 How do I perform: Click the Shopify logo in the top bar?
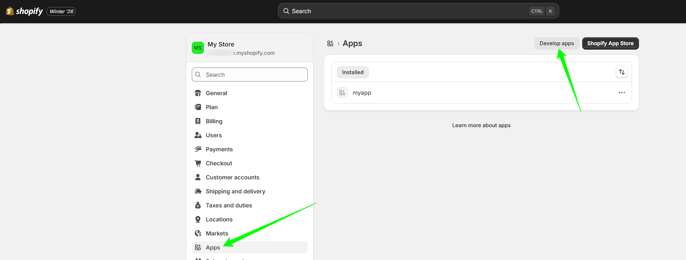(24, 11)
